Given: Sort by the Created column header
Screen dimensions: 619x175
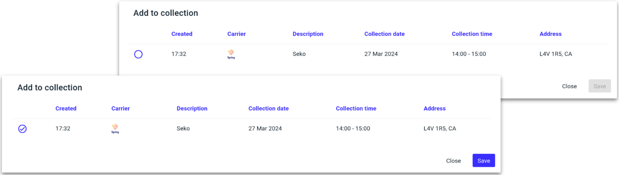Looking at the screenshot, I should click(x=66, y=108).
